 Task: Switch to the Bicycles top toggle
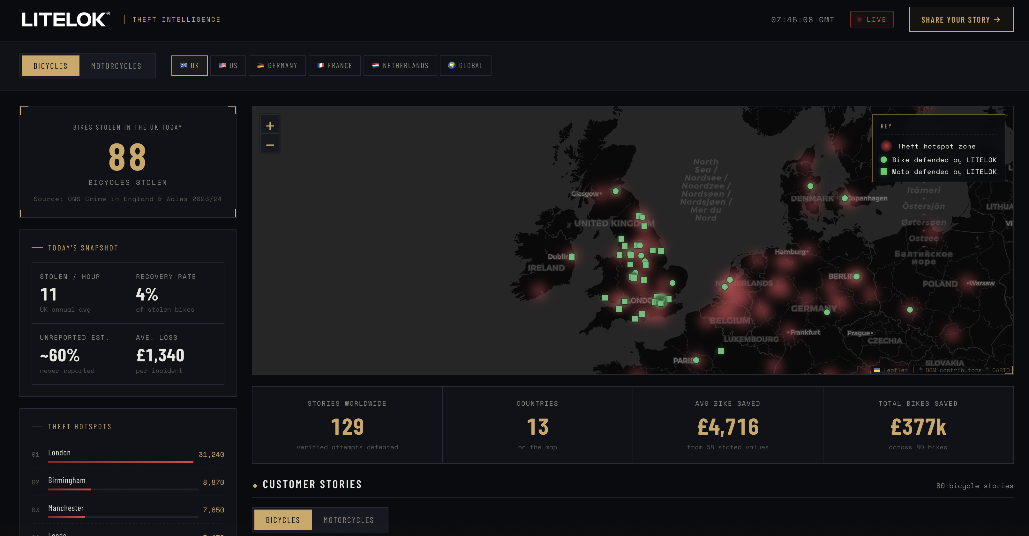[x=50, y=66]
